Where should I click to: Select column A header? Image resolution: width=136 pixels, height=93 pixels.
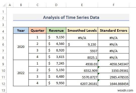click(x=10, y=5)
